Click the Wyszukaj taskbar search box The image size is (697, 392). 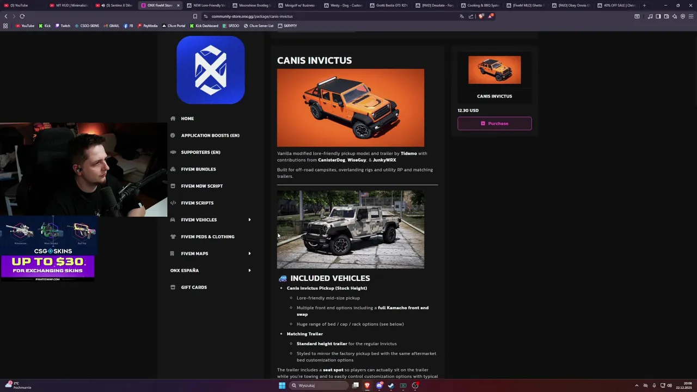pos(319,385)
